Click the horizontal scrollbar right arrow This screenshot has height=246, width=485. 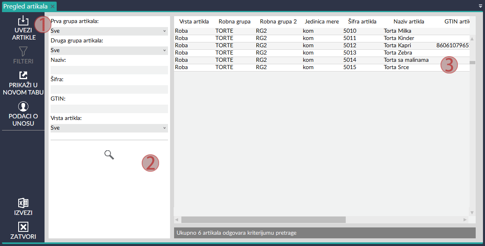[x=465, y=220]
